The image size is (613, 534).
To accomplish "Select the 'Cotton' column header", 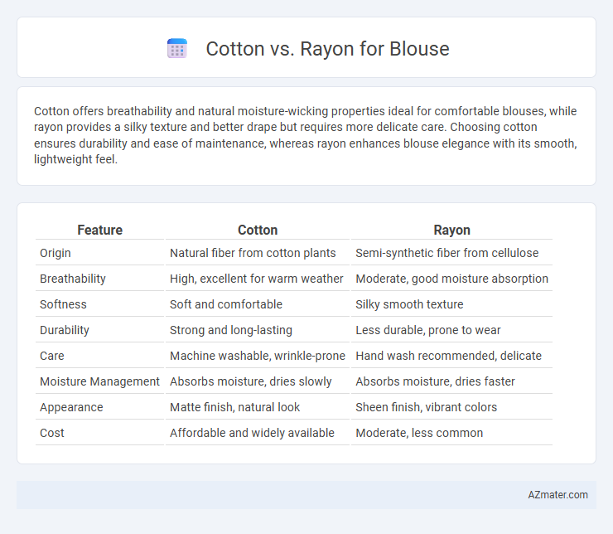I will pyautogui.click(x=258, y=230).
